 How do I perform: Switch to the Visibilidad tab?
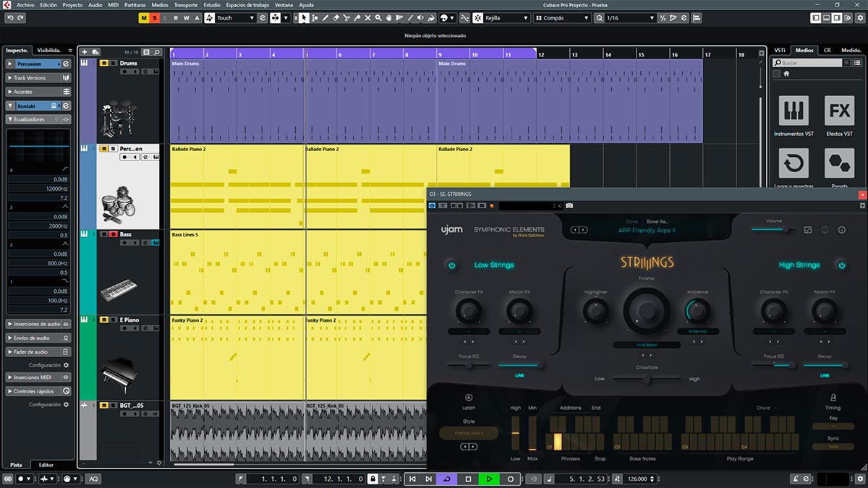(51, 50)
